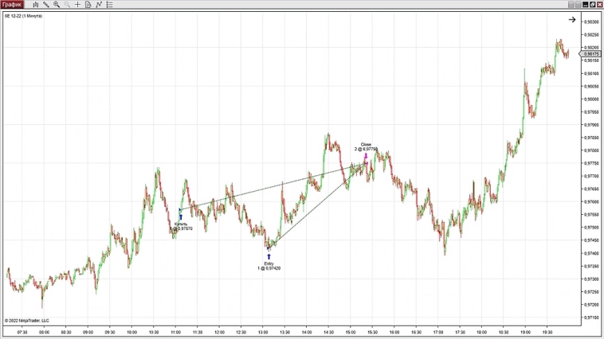Close the chart window
604x339 pixels.
pyautogui.click(x=599, y=5)
